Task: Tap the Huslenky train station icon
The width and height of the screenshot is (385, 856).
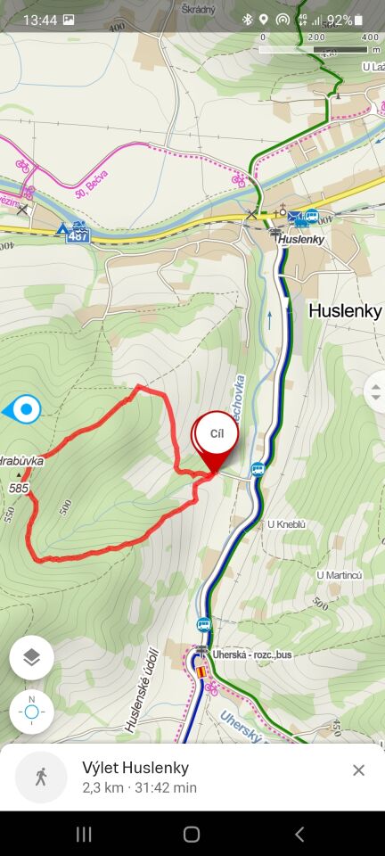Action: (276, 232)
